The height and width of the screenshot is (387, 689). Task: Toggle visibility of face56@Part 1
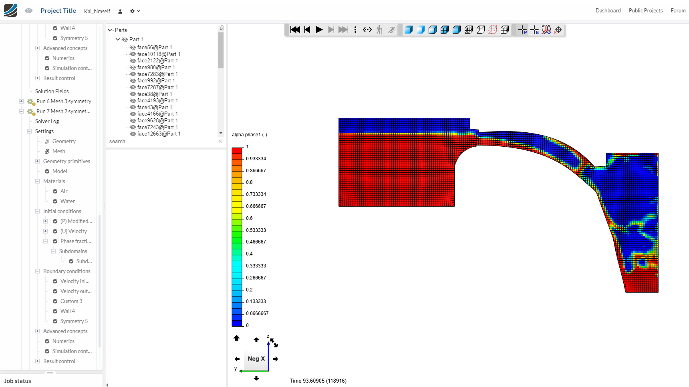point(133,48)
